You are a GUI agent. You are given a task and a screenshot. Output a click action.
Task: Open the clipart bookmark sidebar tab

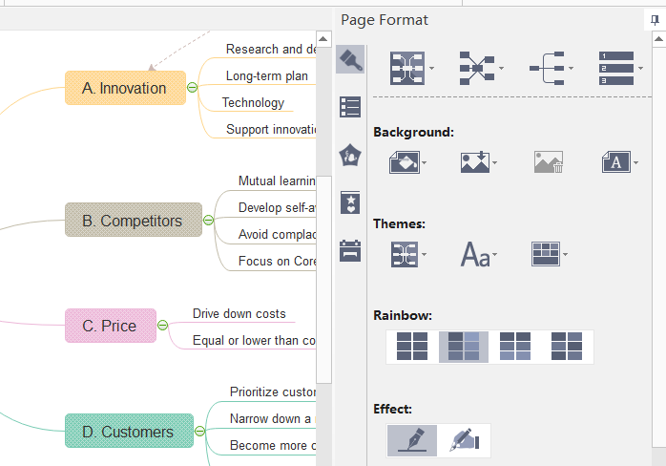350,202
